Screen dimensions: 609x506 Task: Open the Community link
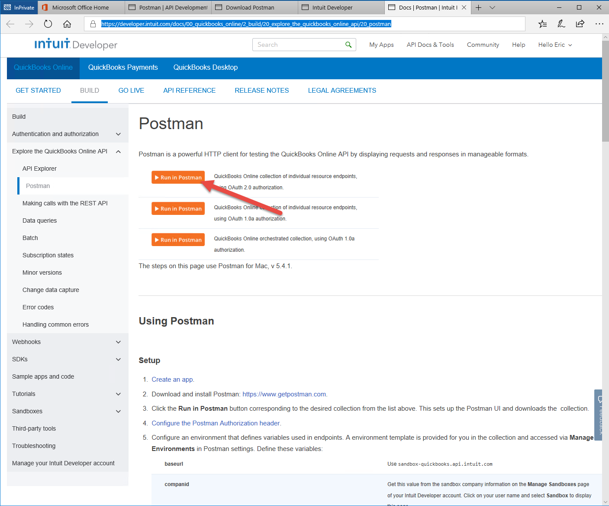click(483, 45)
